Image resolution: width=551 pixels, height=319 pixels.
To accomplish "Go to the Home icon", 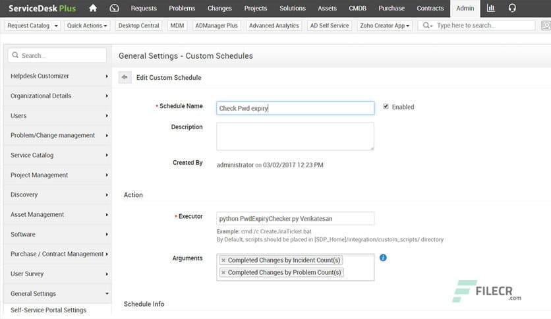I will pos(93,8).
